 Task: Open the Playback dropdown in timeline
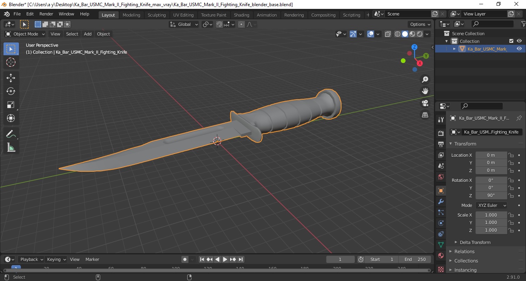coord(31,259)
